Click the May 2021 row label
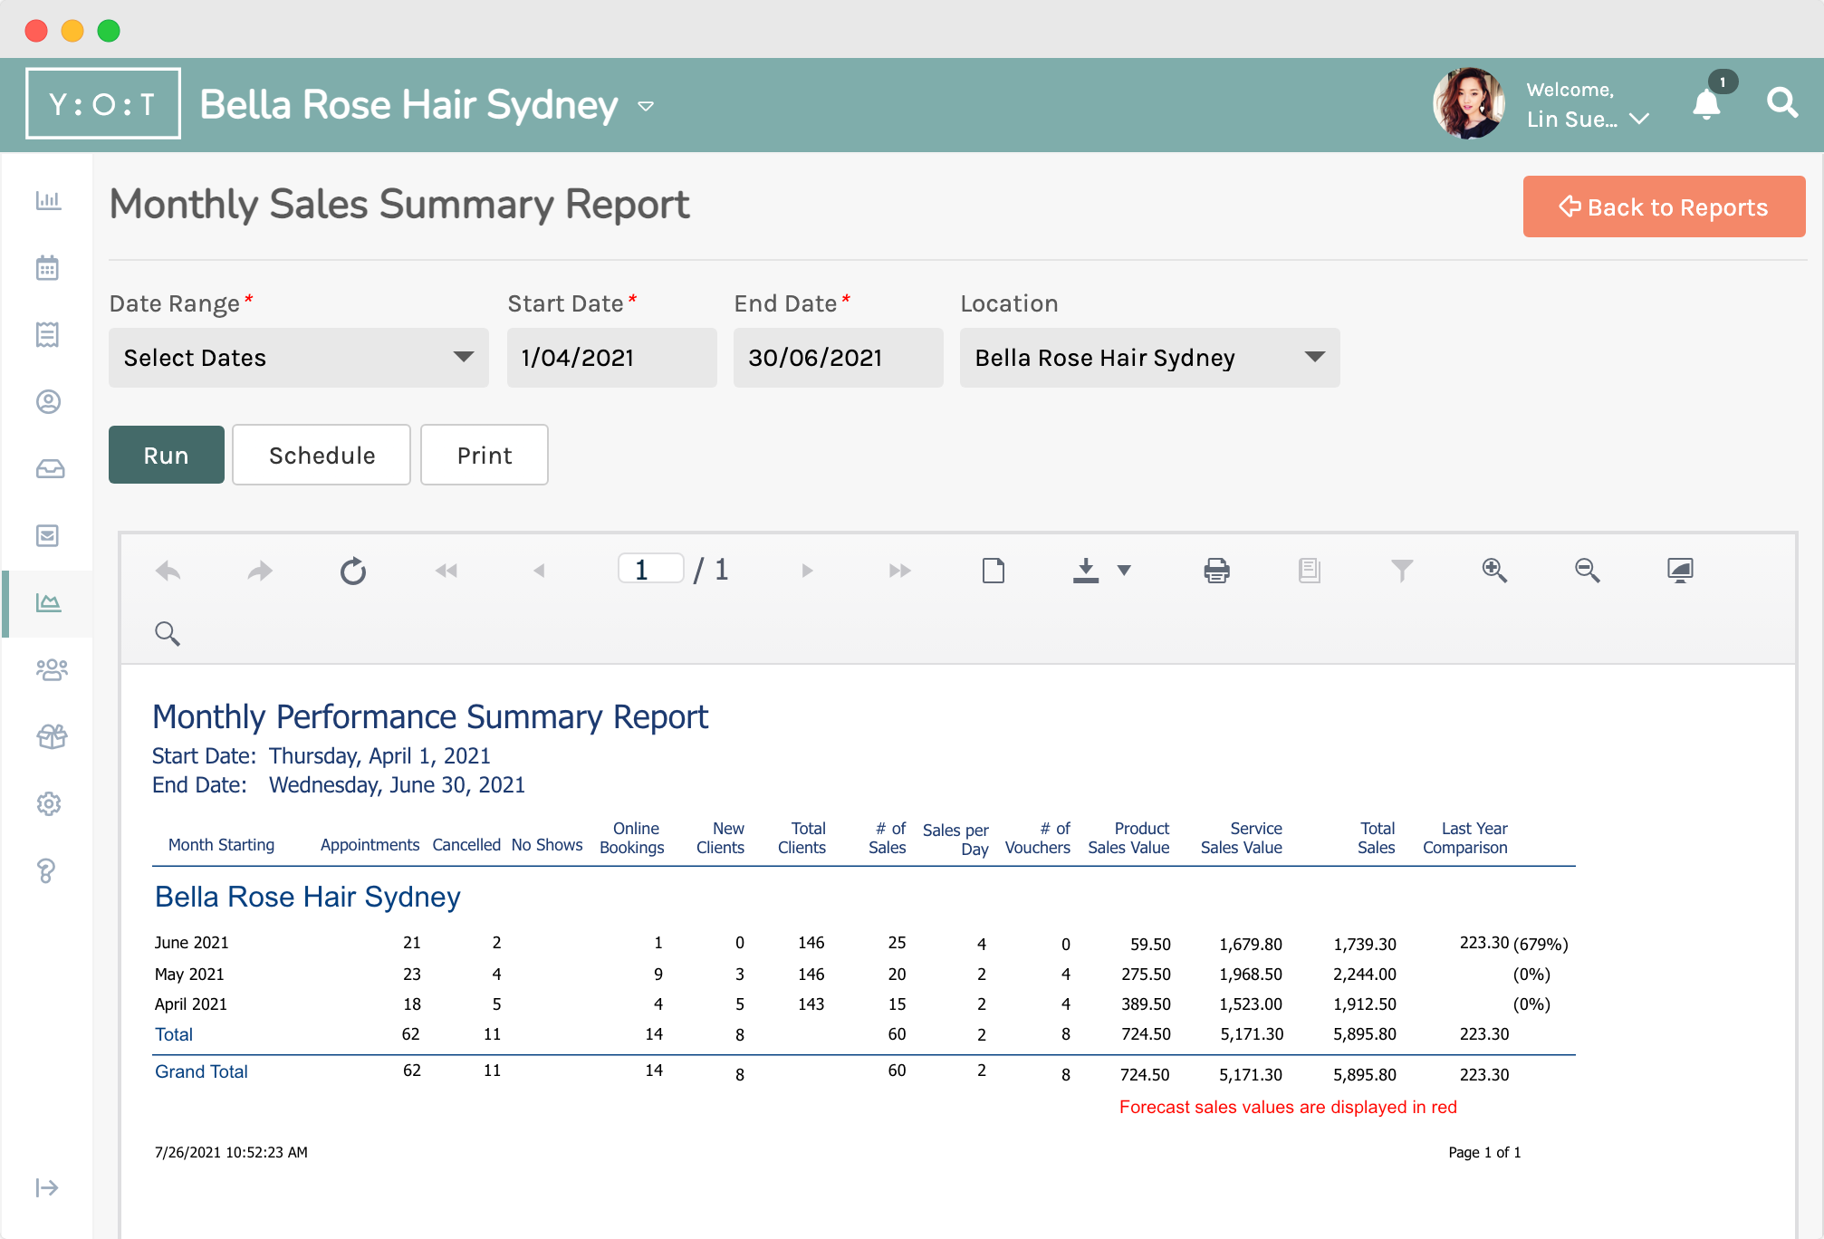1824x1239 pixels. [x=189, y=975]
